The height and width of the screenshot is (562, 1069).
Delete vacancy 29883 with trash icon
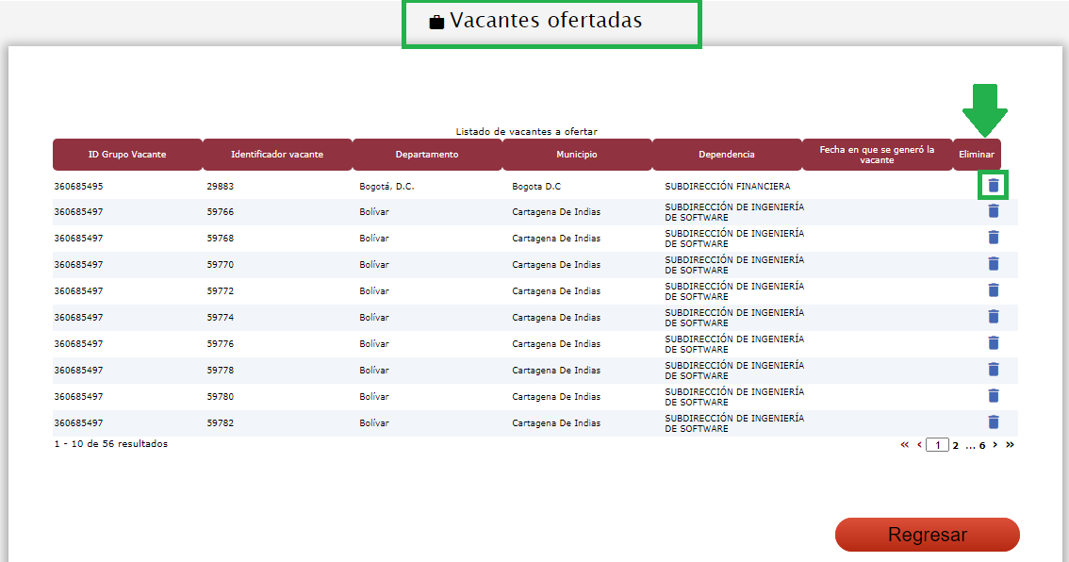point(993,185)
